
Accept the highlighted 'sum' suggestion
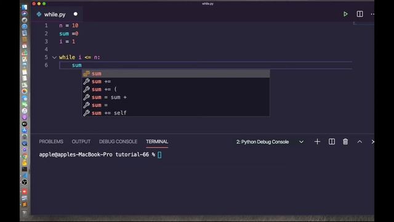176,73
